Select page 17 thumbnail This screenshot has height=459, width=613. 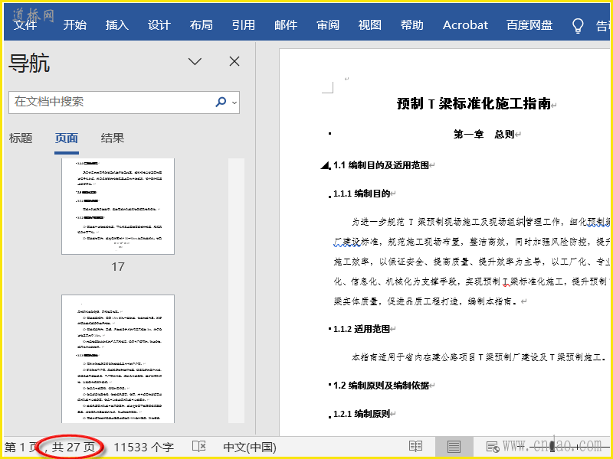tap(118, 207)
